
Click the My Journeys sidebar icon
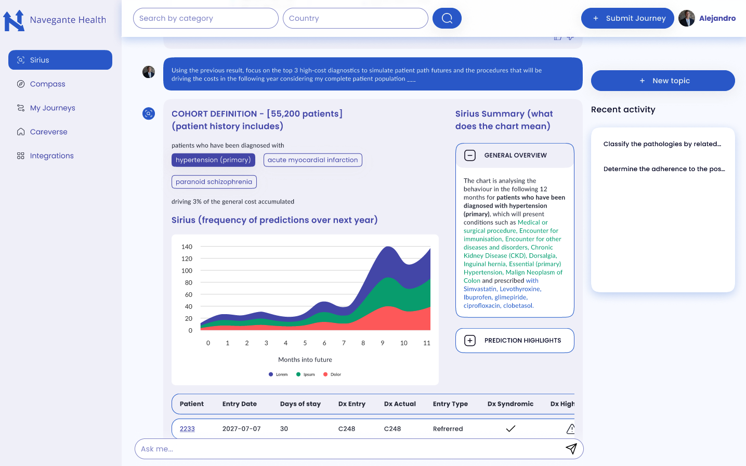pyautogui.click(x=21, y=108)
